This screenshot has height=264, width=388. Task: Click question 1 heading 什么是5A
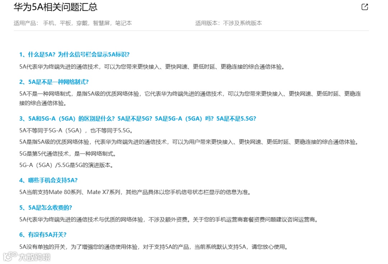pyautogui.click(x=74, y=55)
